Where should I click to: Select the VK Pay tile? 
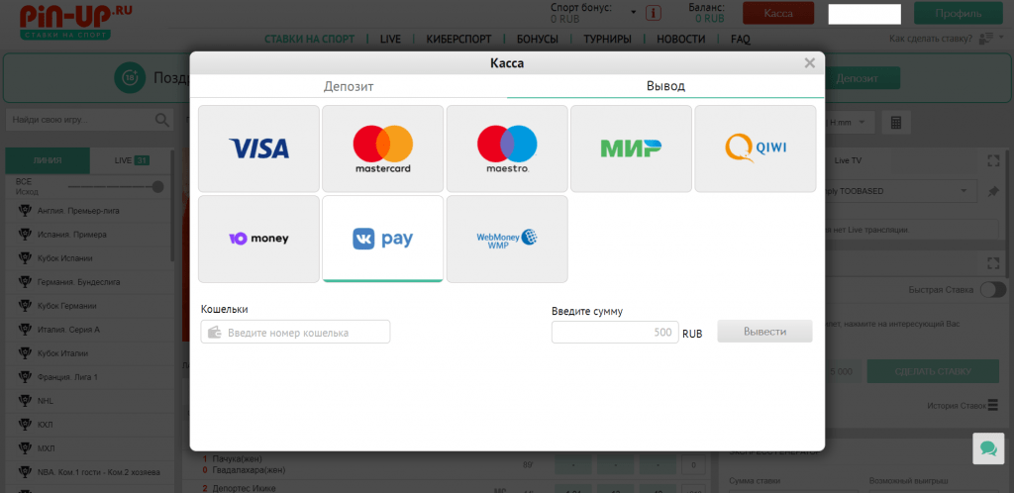383,239
